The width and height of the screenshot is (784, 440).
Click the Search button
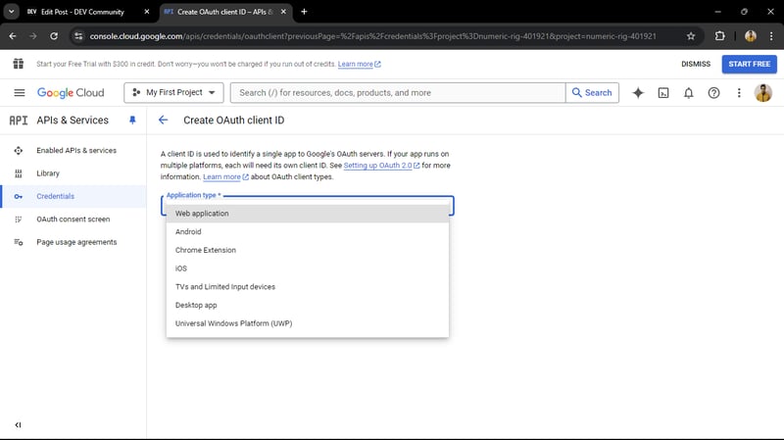point(592,92)
